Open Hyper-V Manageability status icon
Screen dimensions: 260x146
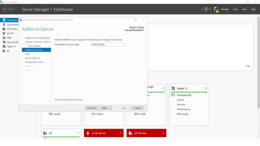173,95
